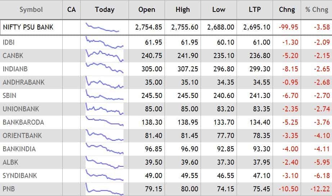Open the SYNDIBANK trend sparkline
This screenshot has width=332, height=196.
click(x=104, y=175)
